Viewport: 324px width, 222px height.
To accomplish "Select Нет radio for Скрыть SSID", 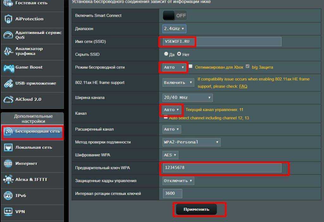I will [x=179, y=54].
